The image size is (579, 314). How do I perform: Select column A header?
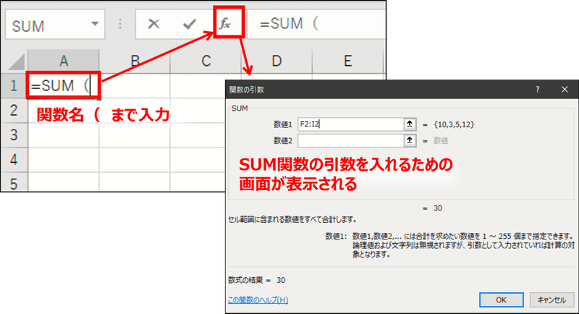tap(64, 61)
